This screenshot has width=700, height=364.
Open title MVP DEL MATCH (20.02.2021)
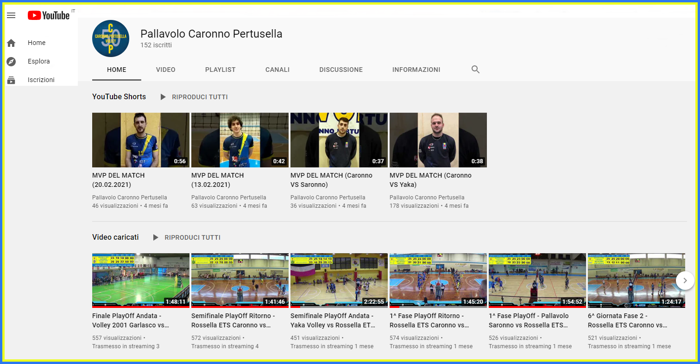tap(119, 180)
